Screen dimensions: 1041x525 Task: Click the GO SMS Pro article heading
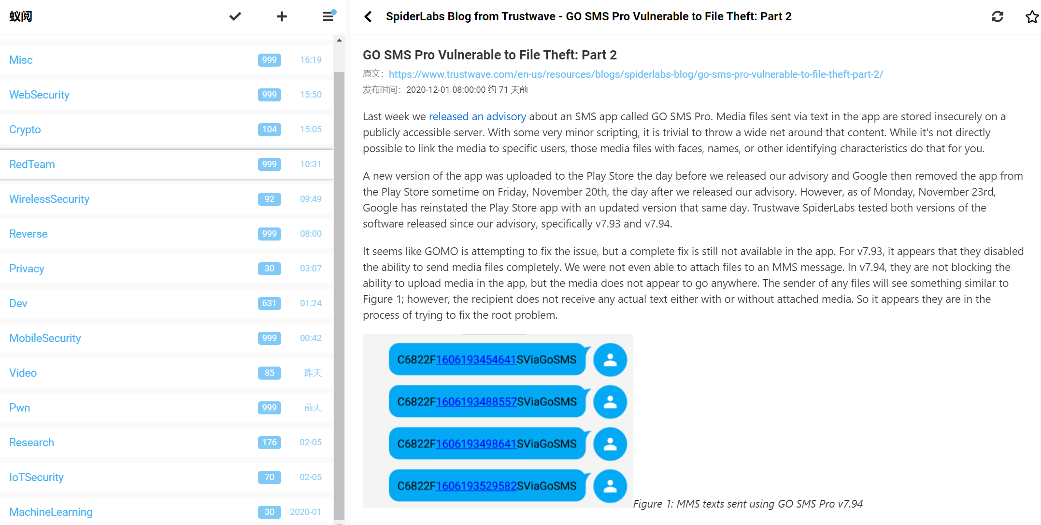489,55
